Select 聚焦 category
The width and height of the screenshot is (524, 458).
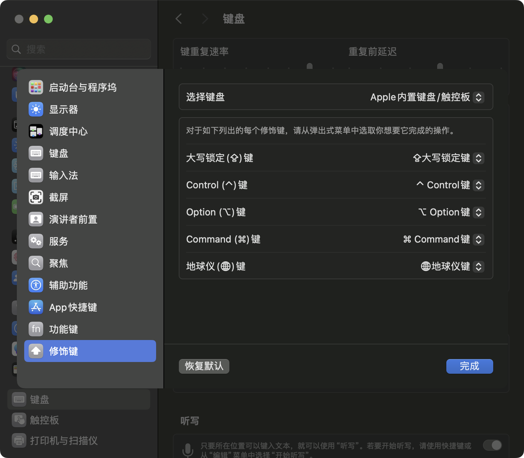[x=90, y=263]
